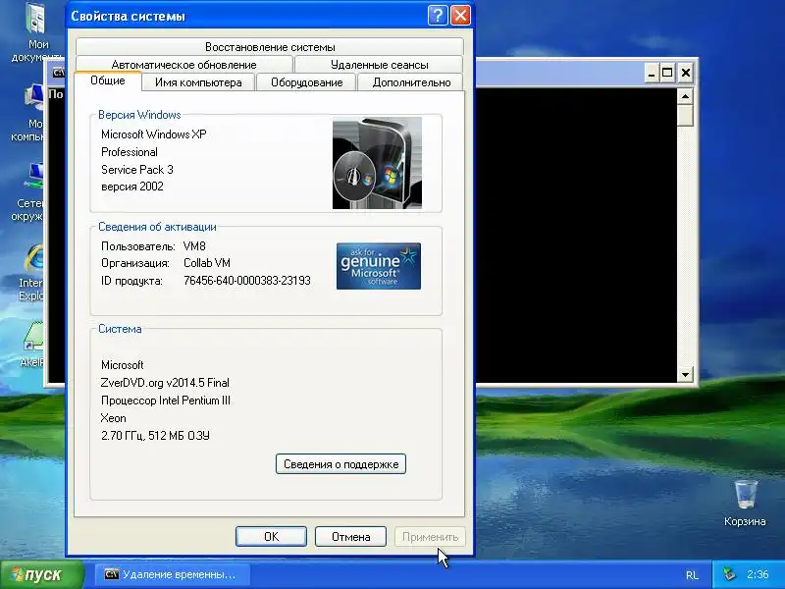Click the product ID 76456-640-0000383-23193
Image resolution: width=785 pixels, height=589 pixels.
247,281
